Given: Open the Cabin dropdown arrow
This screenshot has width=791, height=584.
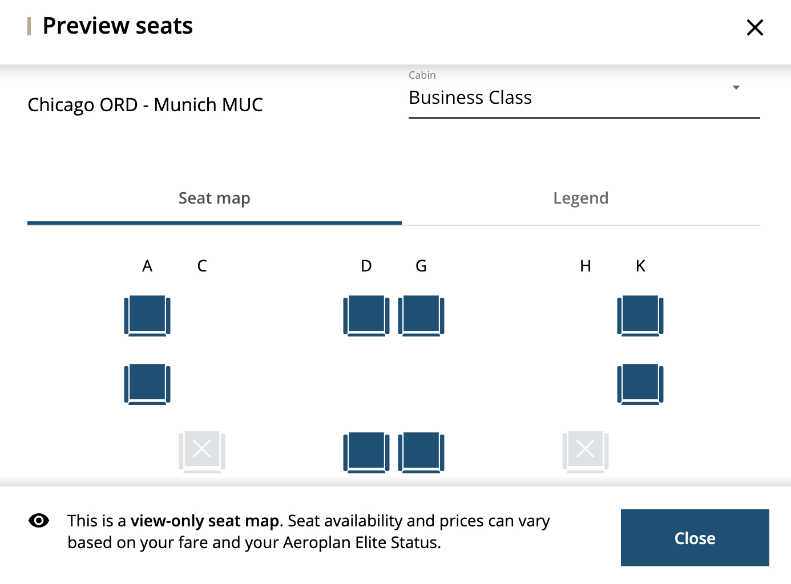Looking at the screenshot, I should coord(736,88).
